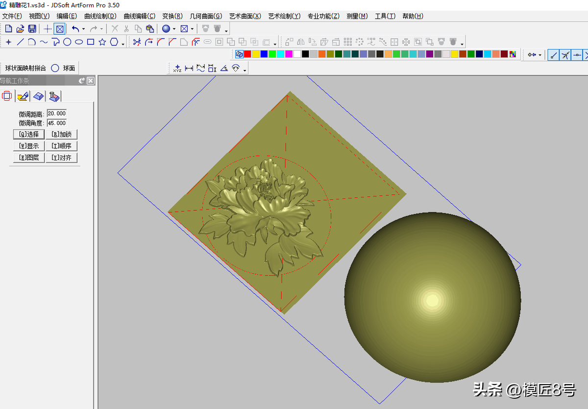The height and width of the screenshot is (409, 588).
Task: Save the document with the floppy disk icon
Action: click(32, 29)
